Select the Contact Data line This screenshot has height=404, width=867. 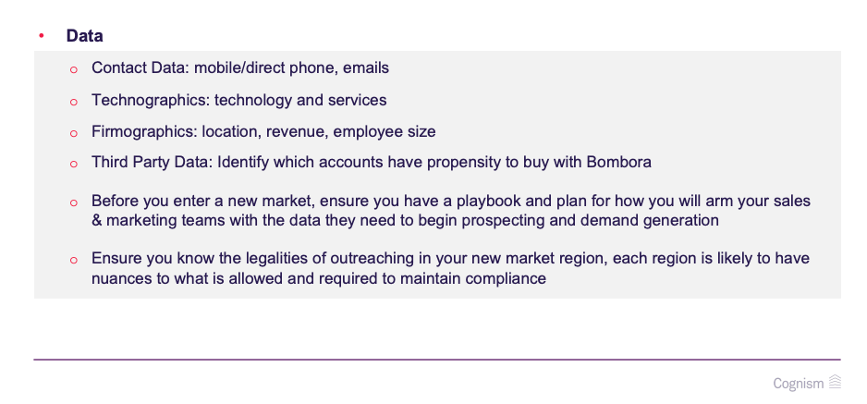click(x=240, y=68)
